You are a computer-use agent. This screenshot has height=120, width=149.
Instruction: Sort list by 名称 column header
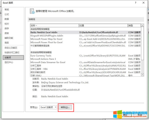[55, 25]
